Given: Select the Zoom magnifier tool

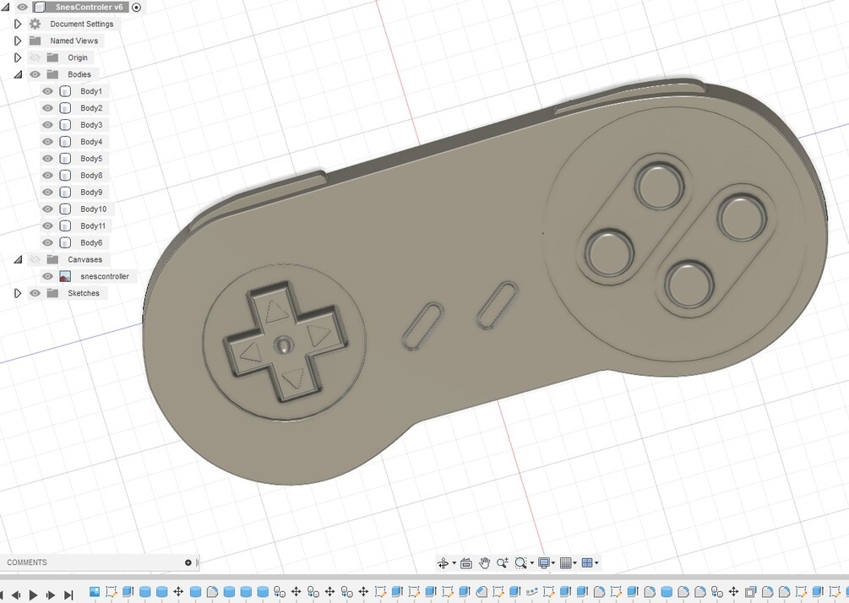Looking at the screenshot, I should [x=502, y=563].
